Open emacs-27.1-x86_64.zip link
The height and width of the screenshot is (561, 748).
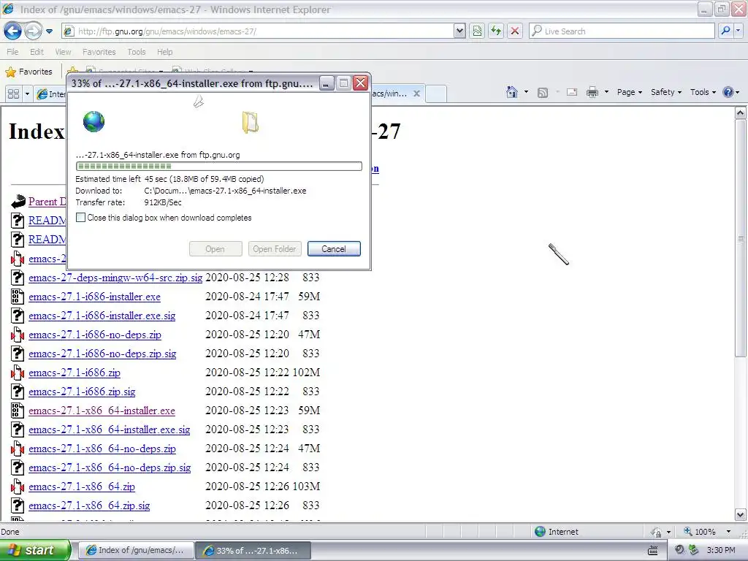tap(82, 486)
